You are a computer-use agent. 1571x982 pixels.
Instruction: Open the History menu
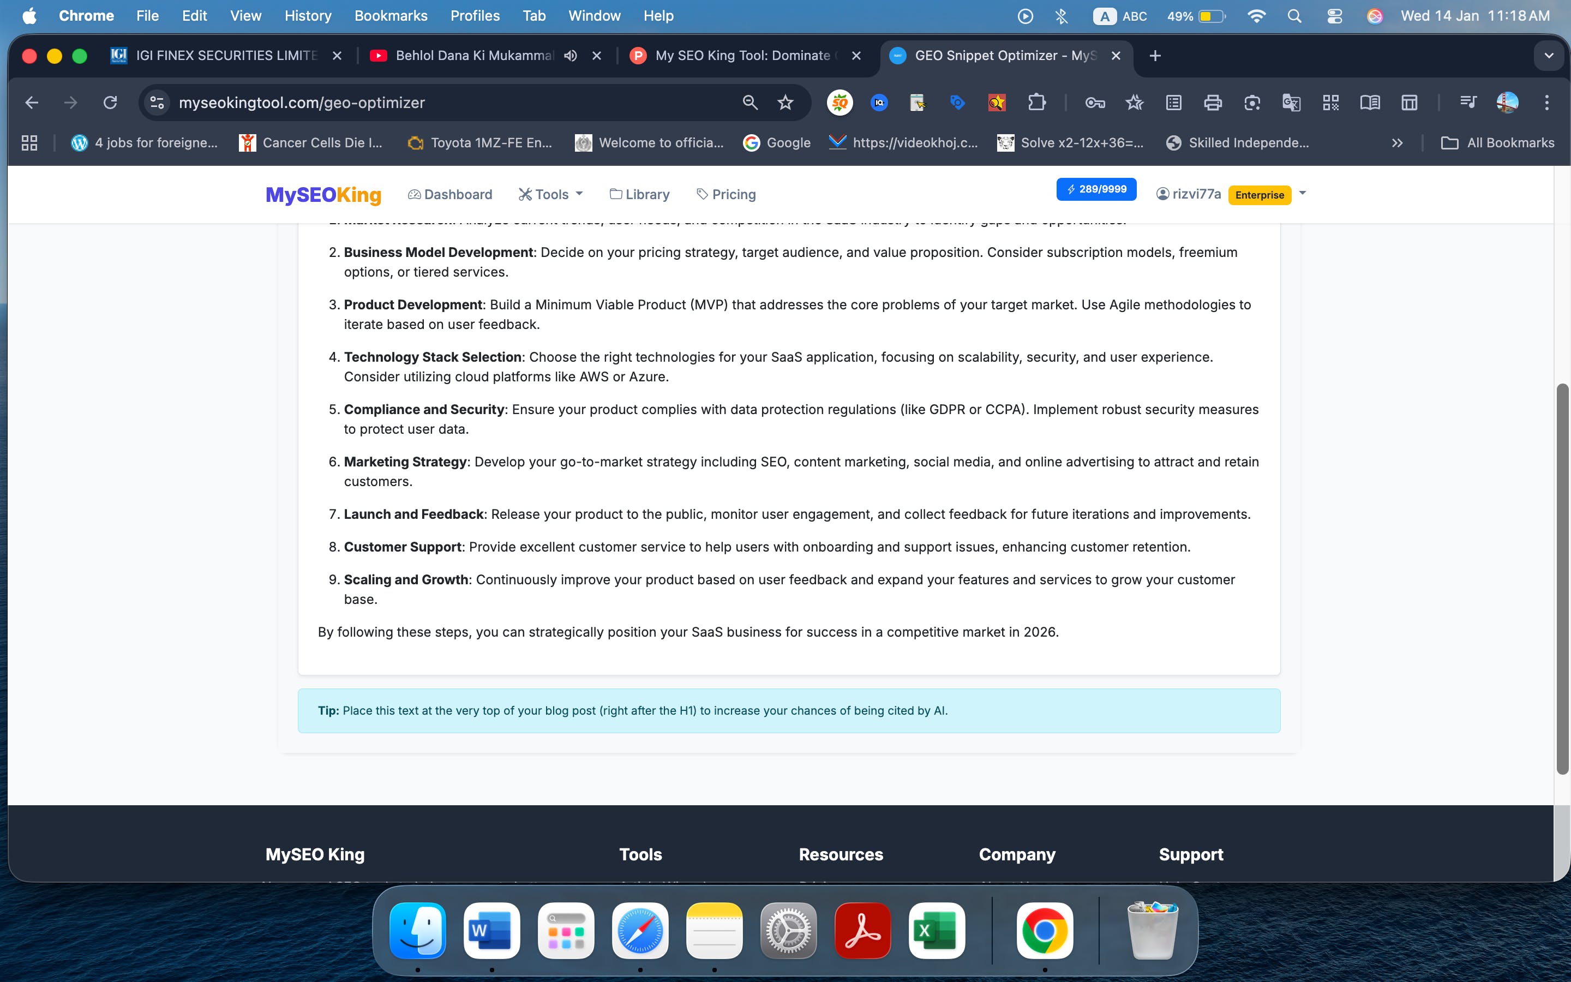pos(308,16)
